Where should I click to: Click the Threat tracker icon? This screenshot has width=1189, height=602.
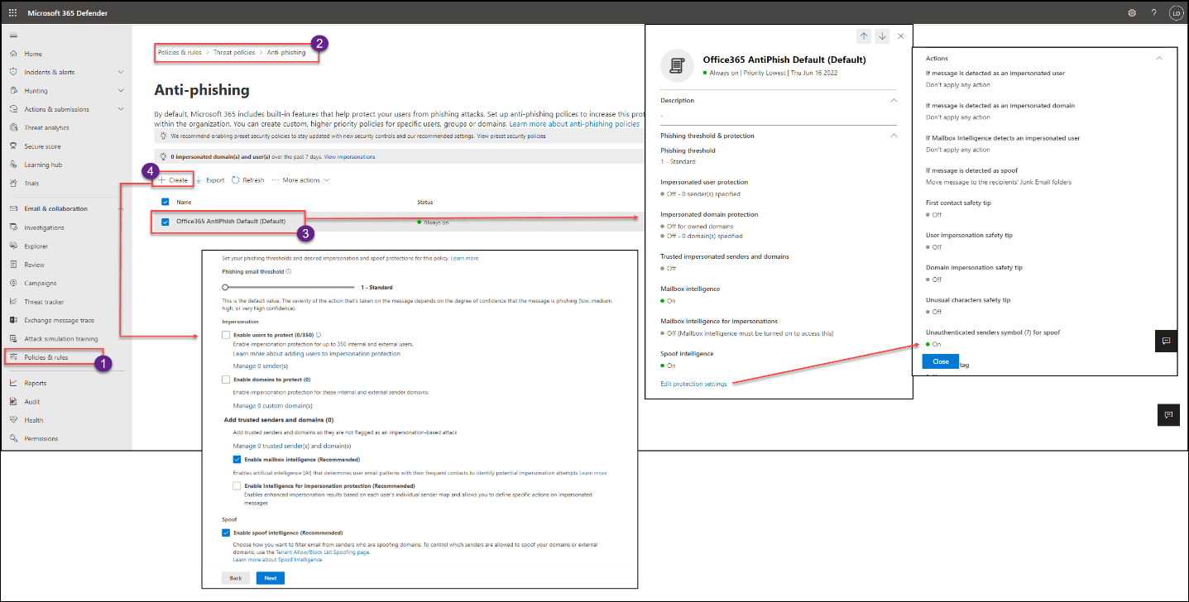[x=13, y=302]
